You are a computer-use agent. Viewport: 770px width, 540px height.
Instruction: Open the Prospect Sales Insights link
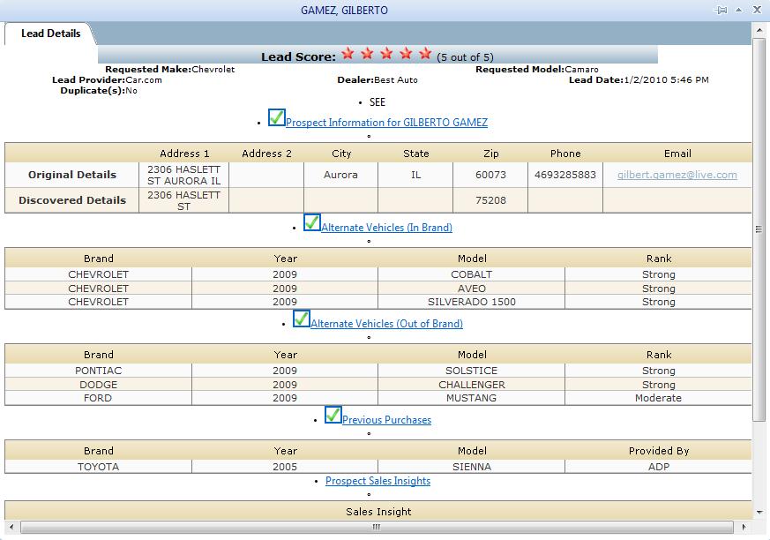tap(378, 481)
